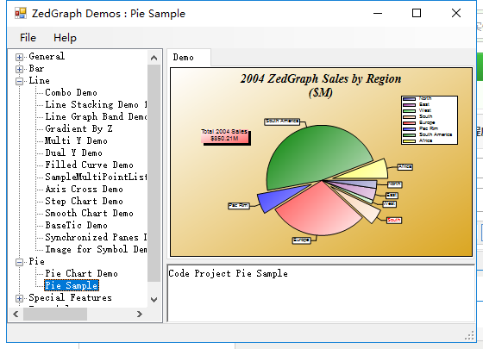Open the Line Stacking Demo item
This screenshot has height=349, width=483.
coord(96,104)
